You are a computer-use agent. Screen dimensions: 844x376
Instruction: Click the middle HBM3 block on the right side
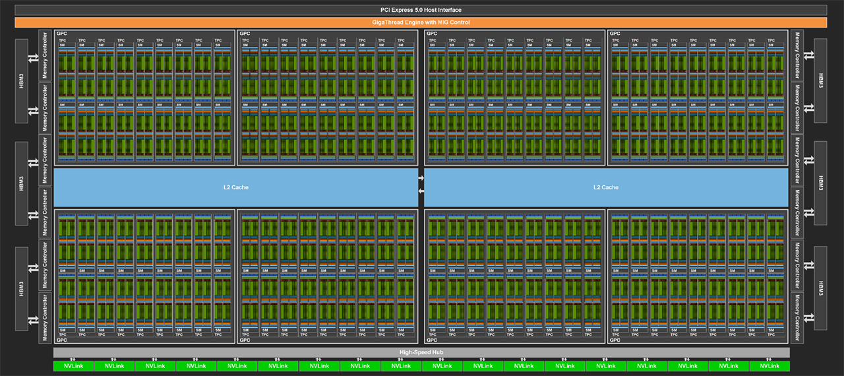pos(821,183)
